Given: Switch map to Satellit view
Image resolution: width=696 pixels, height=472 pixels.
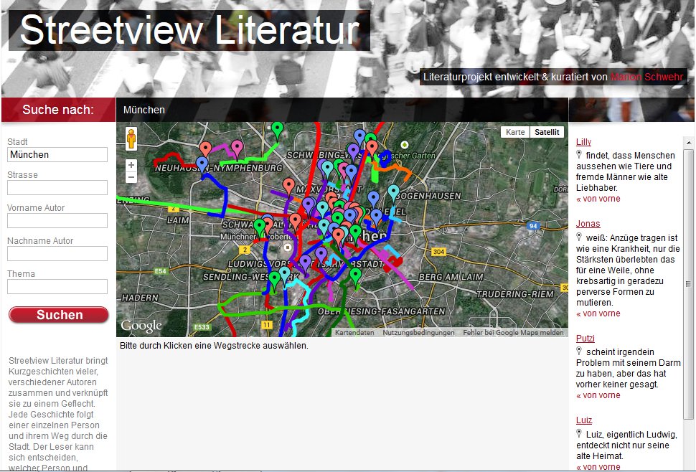Looking at the screenshot, I should (x=547, y=132).
